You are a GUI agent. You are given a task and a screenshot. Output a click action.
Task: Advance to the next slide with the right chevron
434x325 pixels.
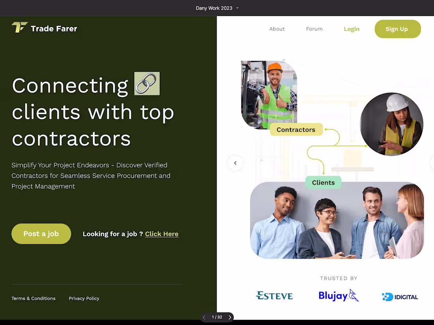[230, 317]
